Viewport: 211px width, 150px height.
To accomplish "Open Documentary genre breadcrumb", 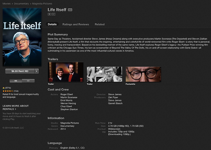I will click(x=21, y=4).
